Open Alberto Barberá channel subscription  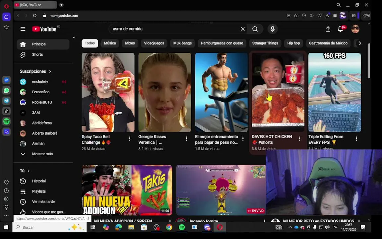coord(43,133)
